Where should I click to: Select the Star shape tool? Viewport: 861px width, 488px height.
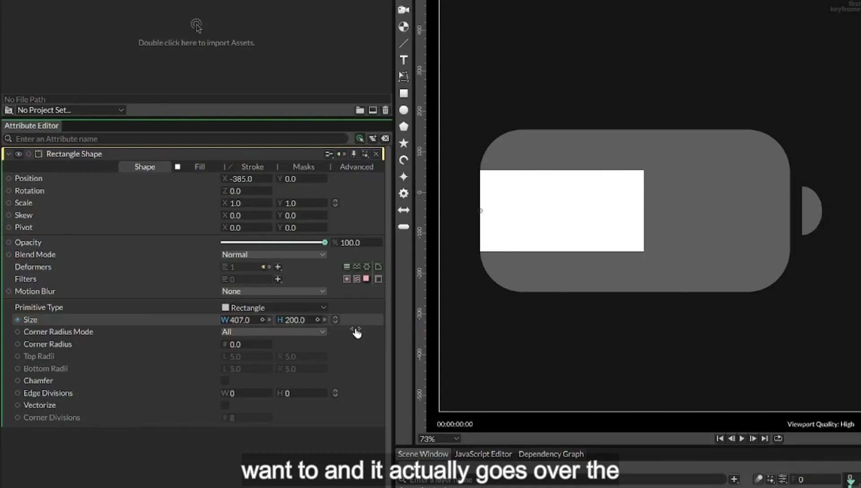[404, 143]
